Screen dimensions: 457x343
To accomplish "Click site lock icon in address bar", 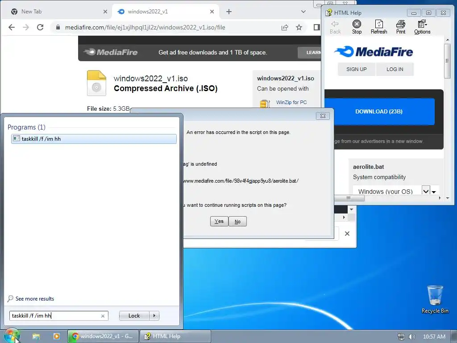I will (x=58, y=27).
